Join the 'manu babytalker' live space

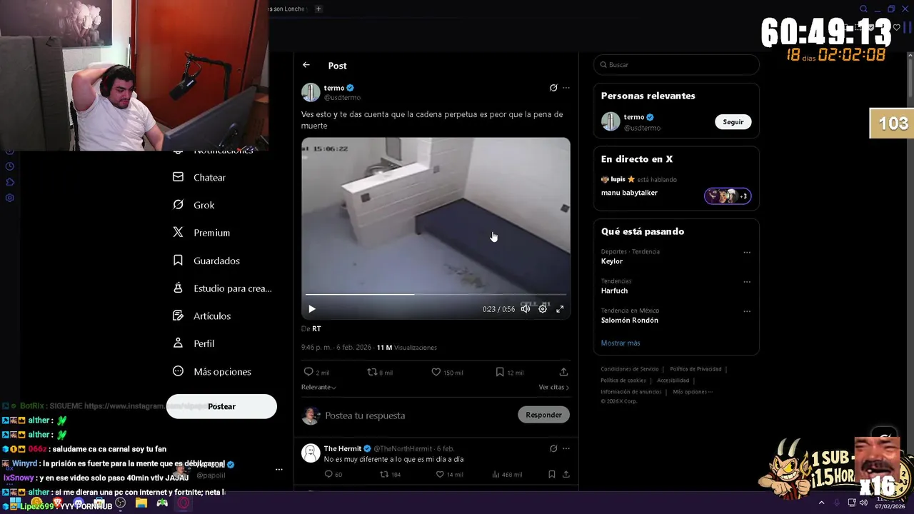tap(676, 188)
